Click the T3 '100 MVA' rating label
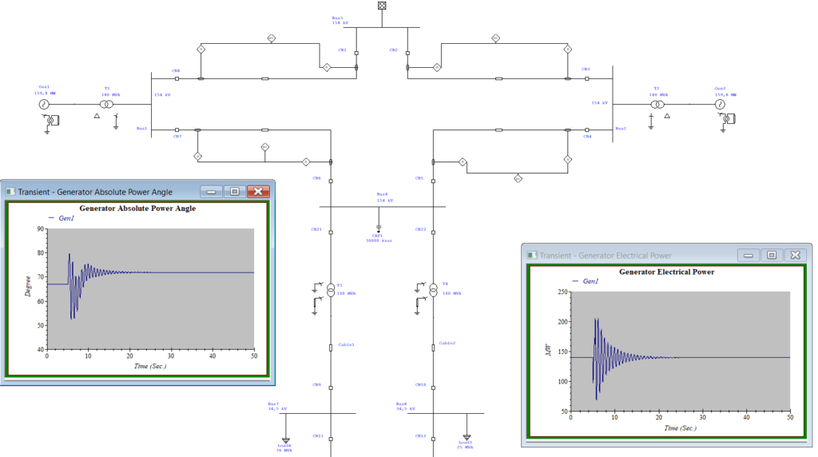Viewport: 818px width, 457px height. [346, 294]
